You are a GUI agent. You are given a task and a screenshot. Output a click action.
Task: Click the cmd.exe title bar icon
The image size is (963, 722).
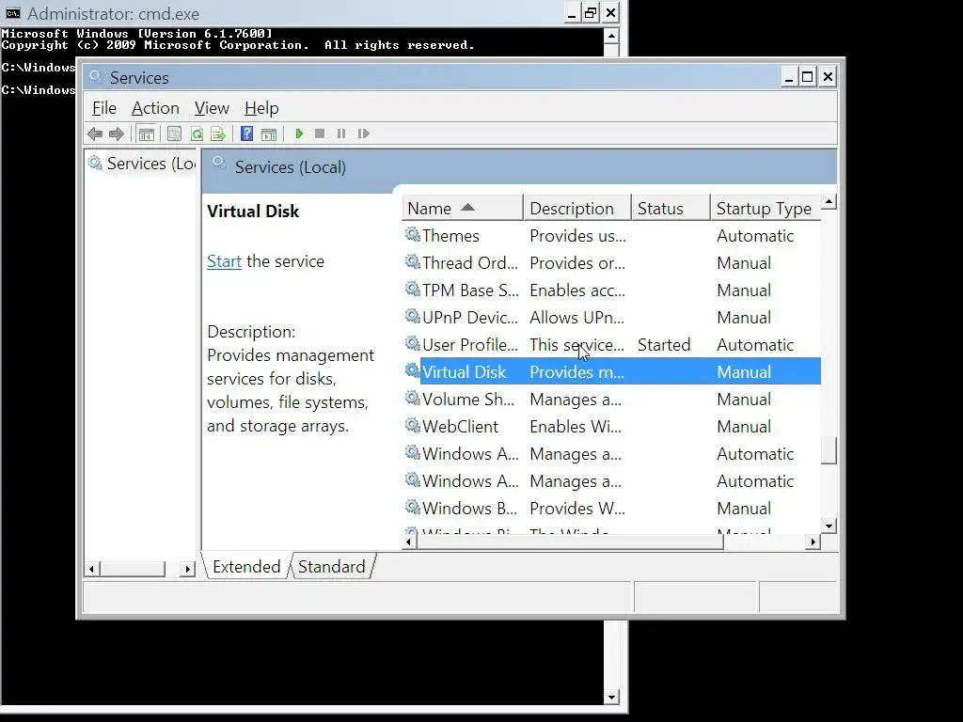13,13
